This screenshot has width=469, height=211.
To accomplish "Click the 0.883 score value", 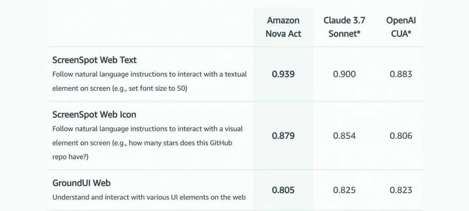I will (401, 74).
